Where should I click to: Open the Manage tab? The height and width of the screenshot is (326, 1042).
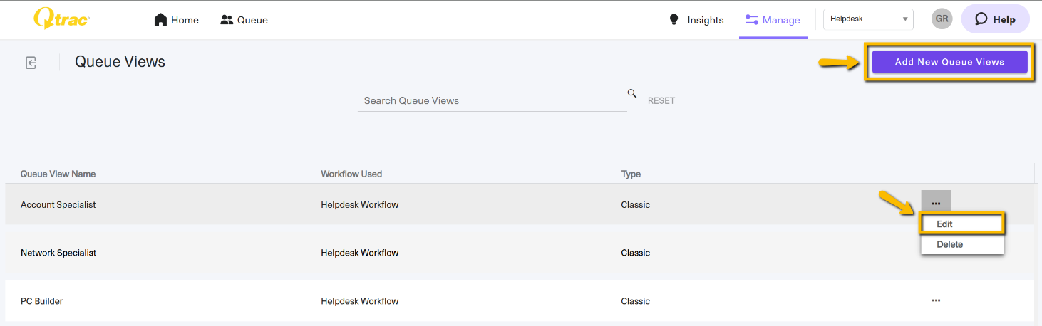pyautogui.click(x=773, y=20)
